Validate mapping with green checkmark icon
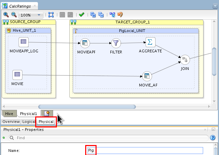The image size is (219, 155). [x=82, y=14]
